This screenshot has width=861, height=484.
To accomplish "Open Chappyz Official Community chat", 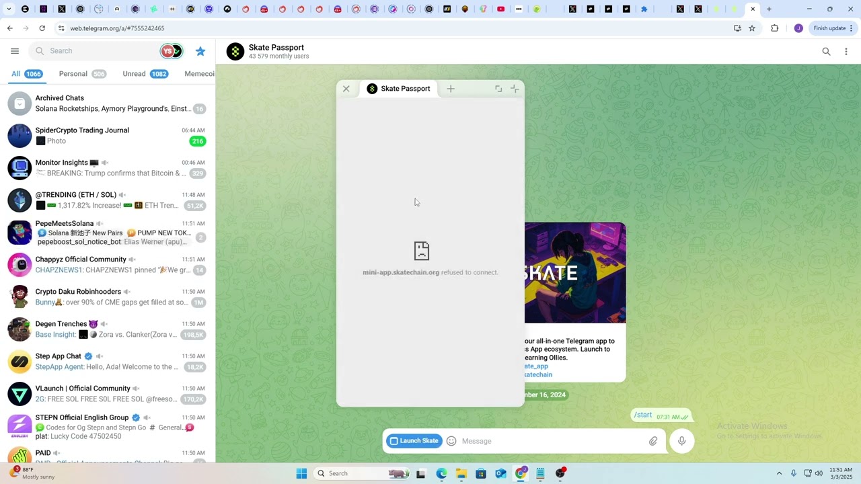I will 108,265.
